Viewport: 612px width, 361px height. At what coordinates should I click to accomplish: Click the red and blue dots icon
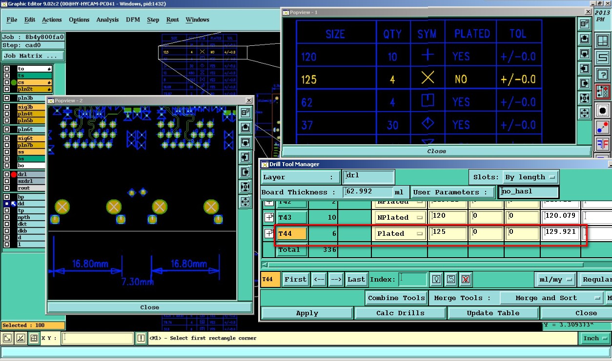click(602, 128)
